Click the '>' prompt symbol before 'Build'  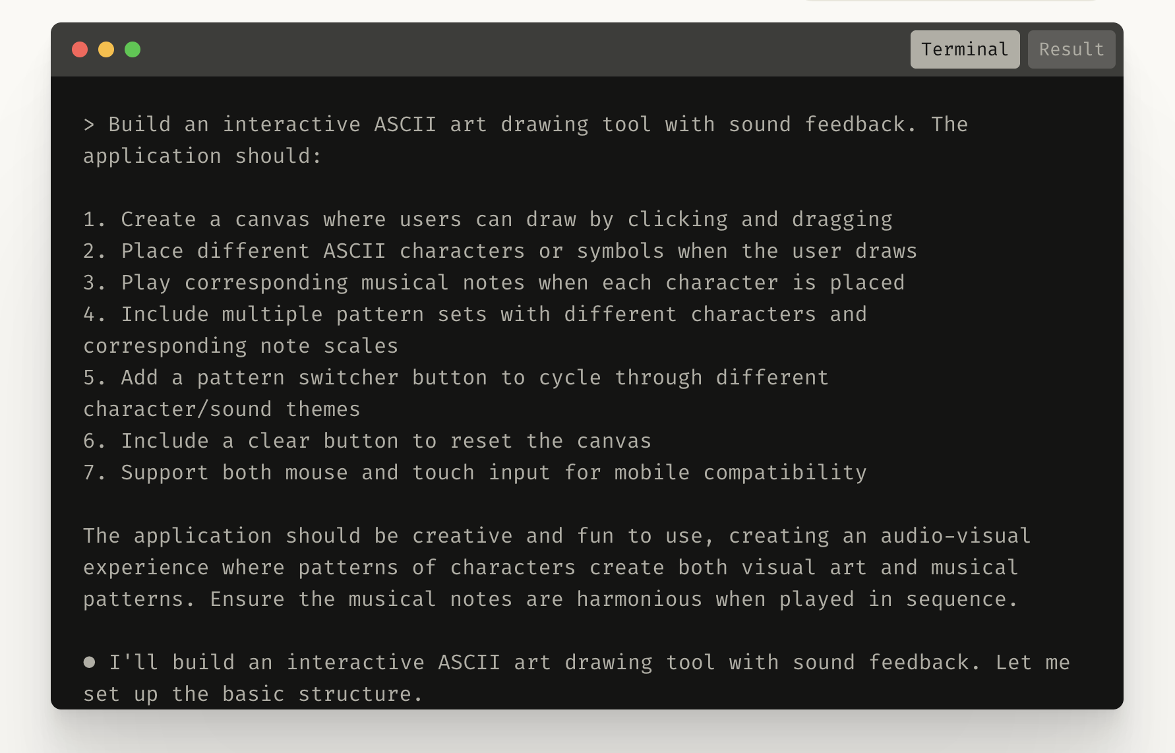tap(89, 124)
